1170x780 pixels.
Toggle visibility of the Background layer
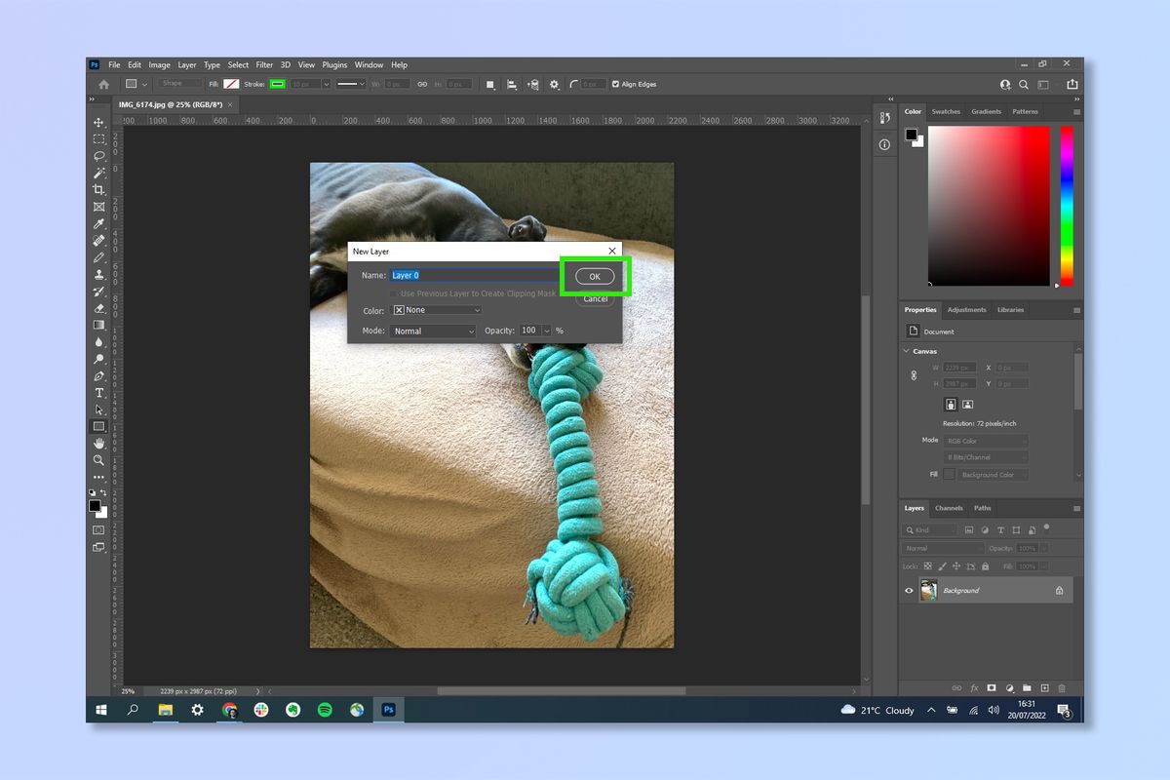909,590
